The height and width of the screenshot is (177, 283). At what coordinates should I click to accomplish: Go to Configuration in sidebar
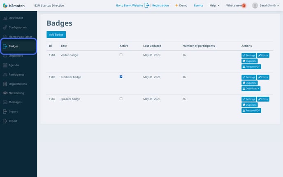coord(18,27)
